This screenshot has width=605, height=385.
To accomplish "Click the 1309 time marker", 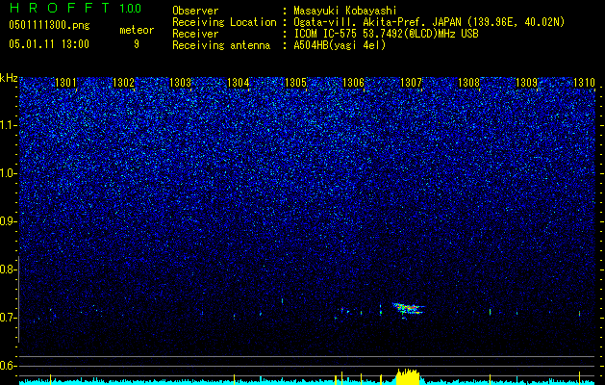I will [526, 83].
